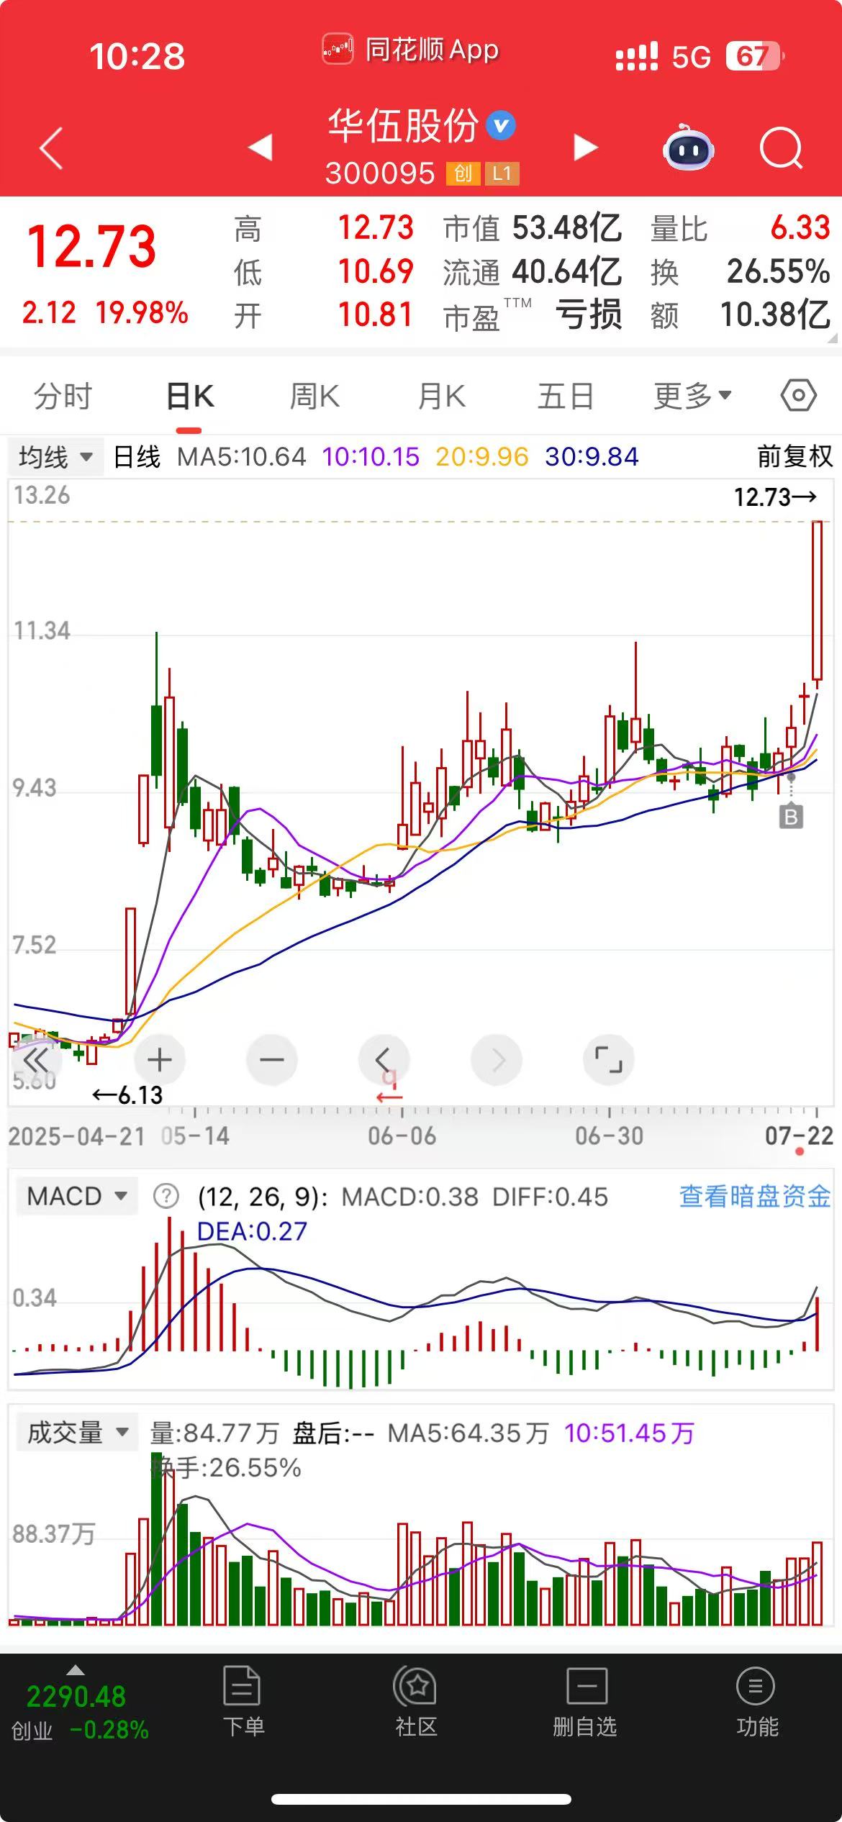Open search with the magnifier icon
Image resolution: width=842 pixels, height=1822 pixels.
(781, 148)
